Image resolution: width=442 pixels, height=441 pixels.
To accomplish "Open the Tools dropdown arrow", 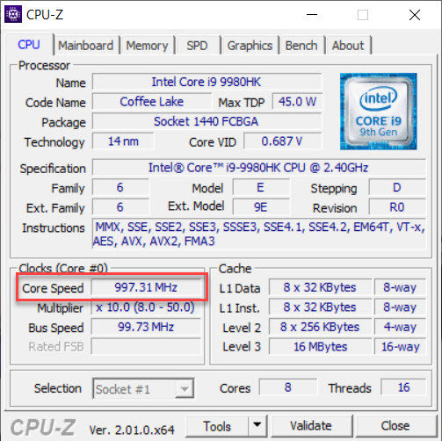I will click(257, 425).
